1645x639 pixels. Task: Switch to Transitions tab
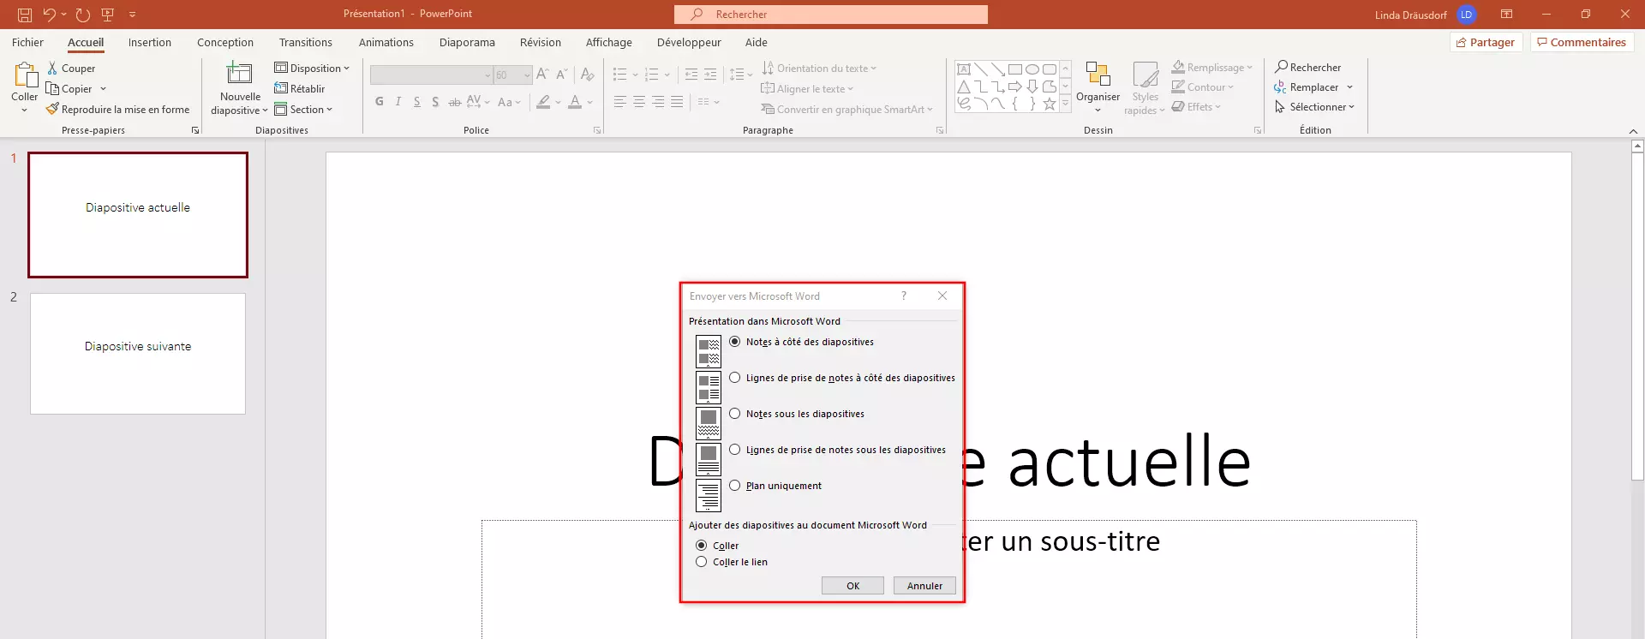pyautogui.click(x=306, y=42)
